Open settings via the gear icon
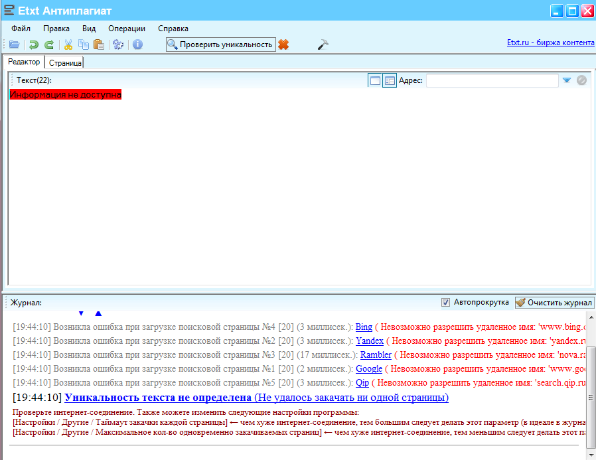Screen dimensions: 596x460 (x=118, y=44)
